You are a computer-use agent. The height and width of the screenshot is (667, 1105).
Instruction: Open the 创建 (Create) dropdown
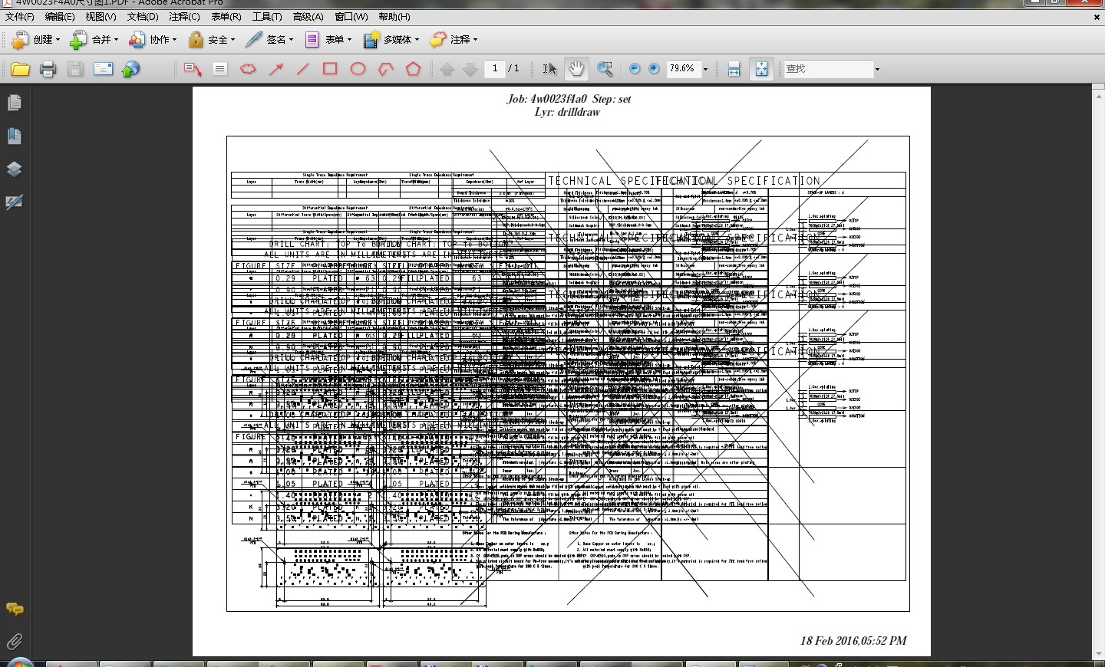click(35, 40)
